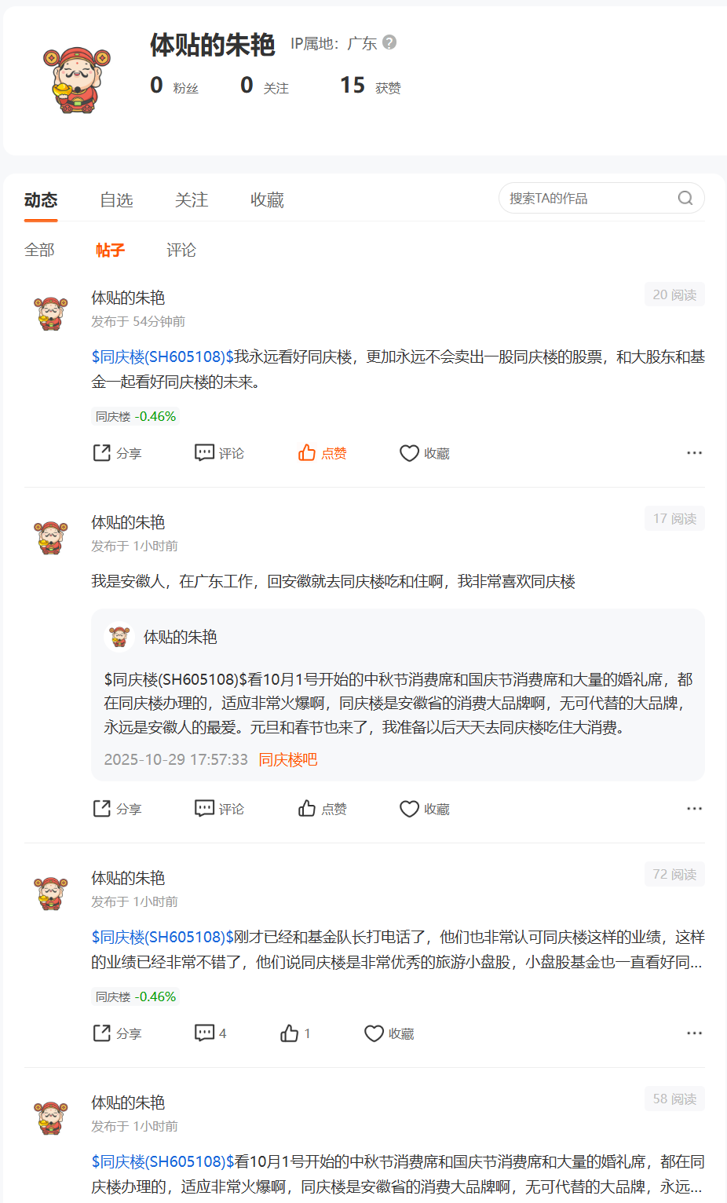Screen dimensions: 727x1203
Task: Open more options on the second post
Action: [694, 809]
